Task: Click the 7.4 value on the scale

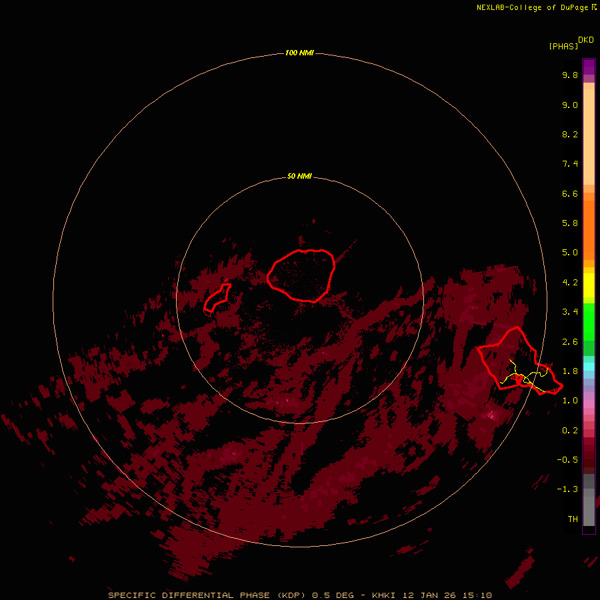Action: click(570, 164)
